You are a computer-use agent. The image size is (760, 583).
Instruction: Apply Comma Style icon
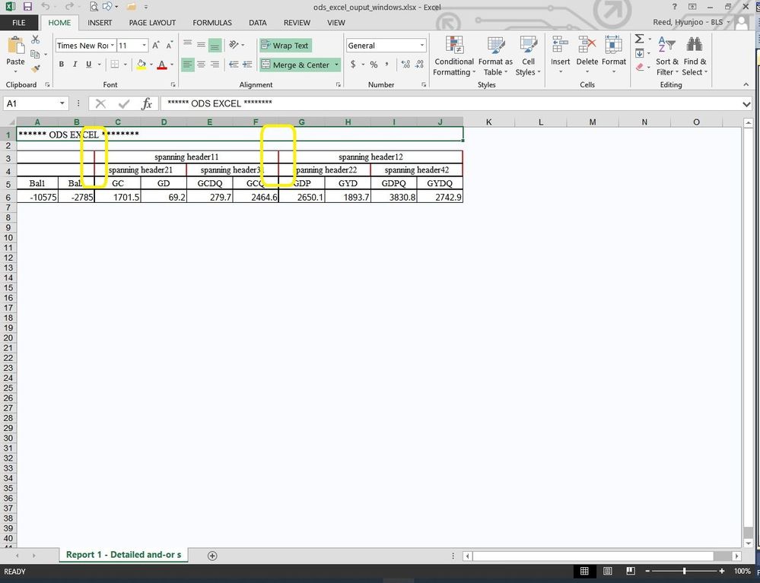[x=386, y=65]
